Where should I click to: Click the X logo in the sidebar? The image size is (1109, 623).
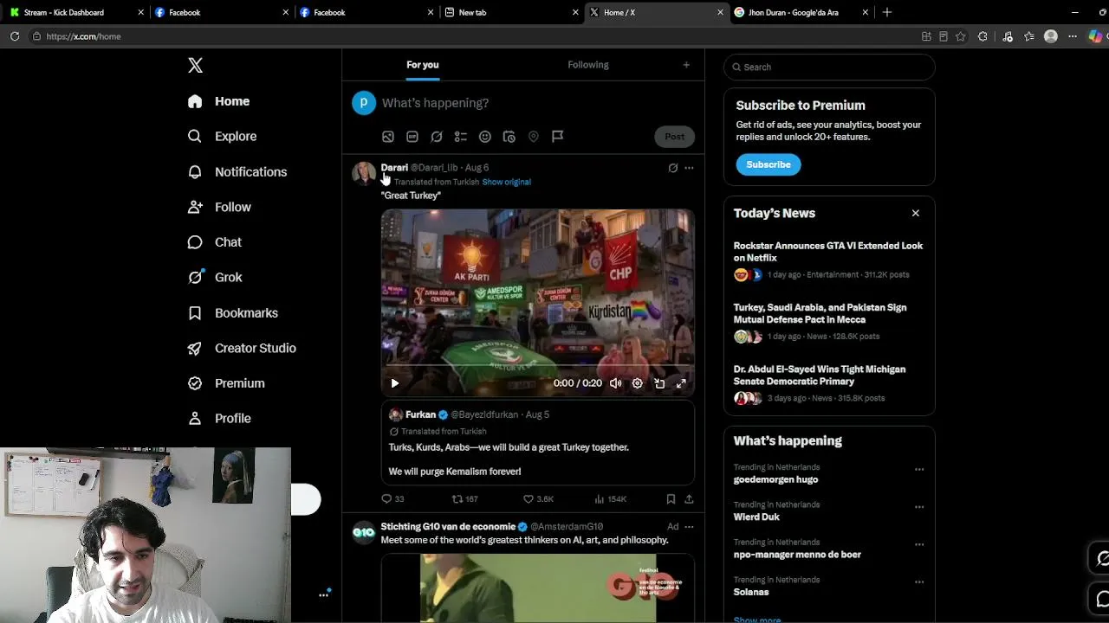[x=195, y=66]
